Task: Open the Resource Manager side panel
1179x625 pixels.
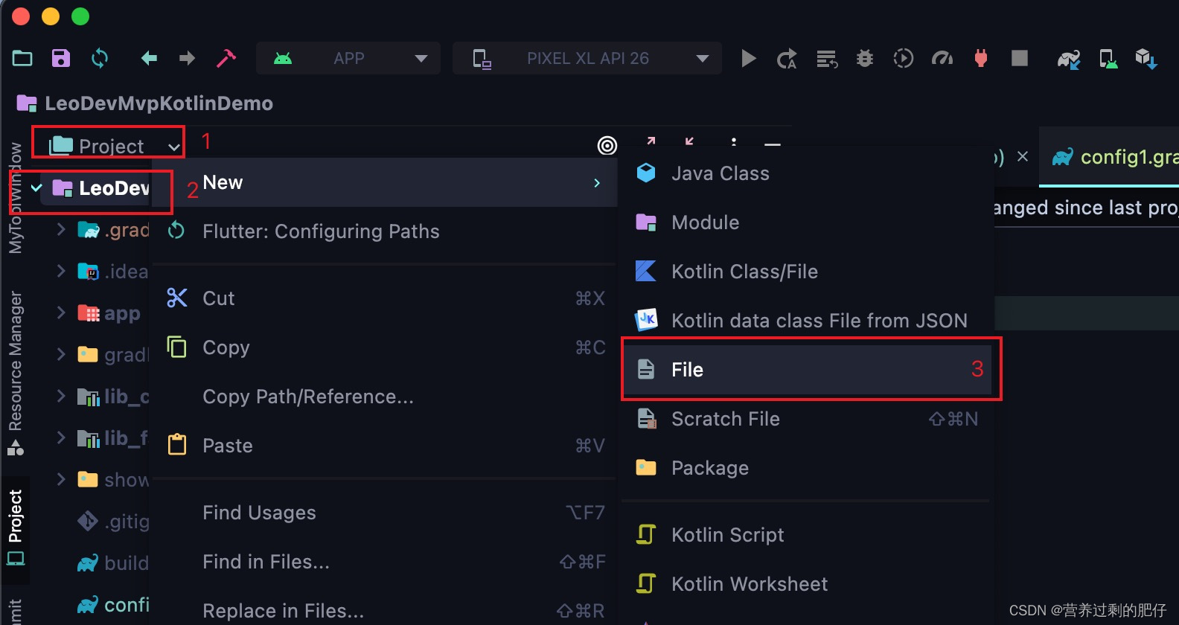Action: 16,372
